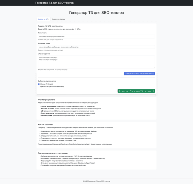
Task: Click the footer copyright text
Action: 96,181
